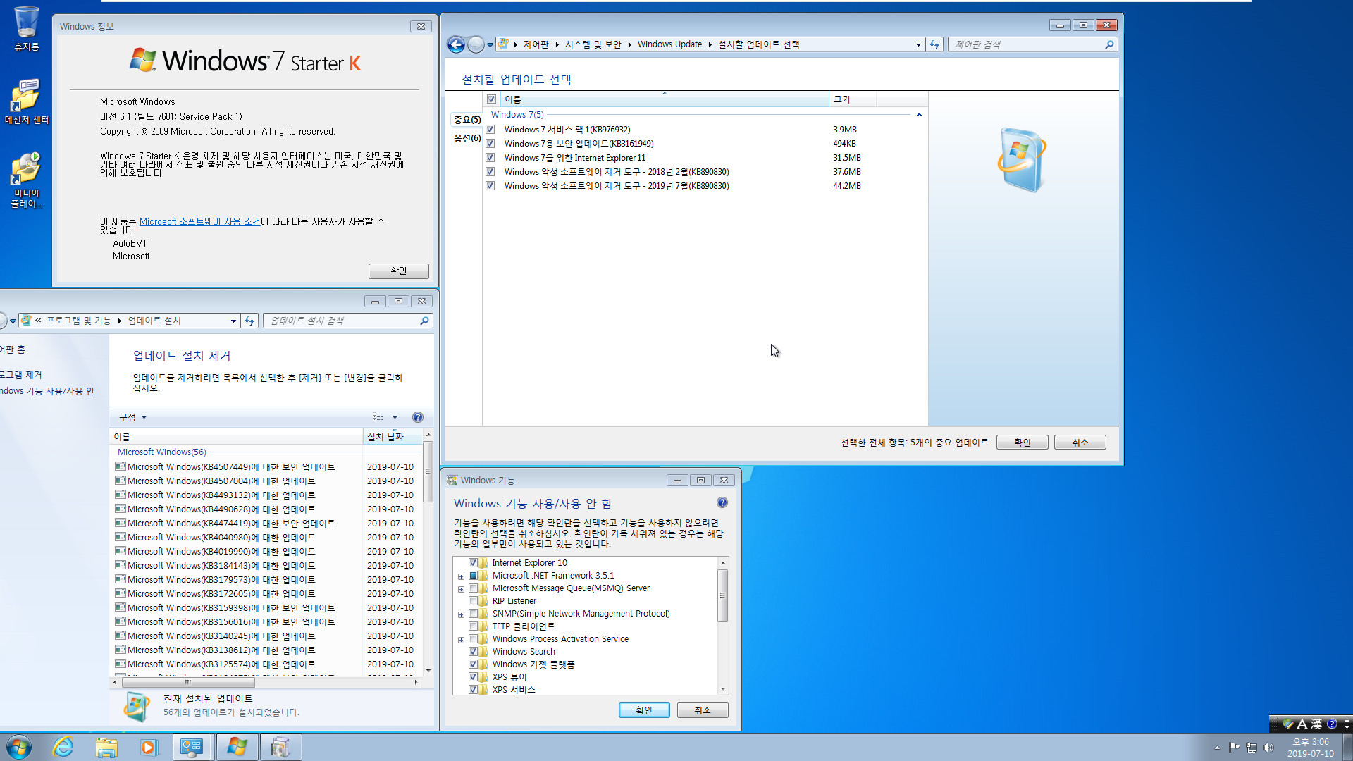Click Back arrow in Windows Update window

[456, 44]
